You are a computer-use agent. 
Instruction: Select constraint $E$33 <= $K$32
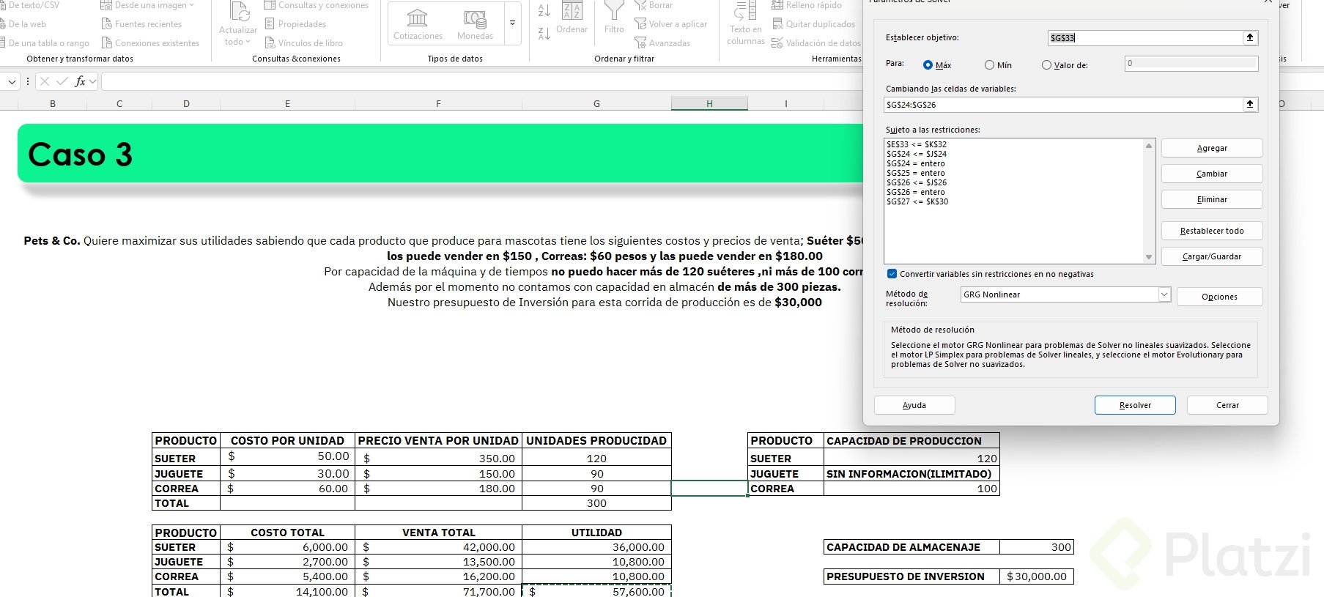point(917,144)
